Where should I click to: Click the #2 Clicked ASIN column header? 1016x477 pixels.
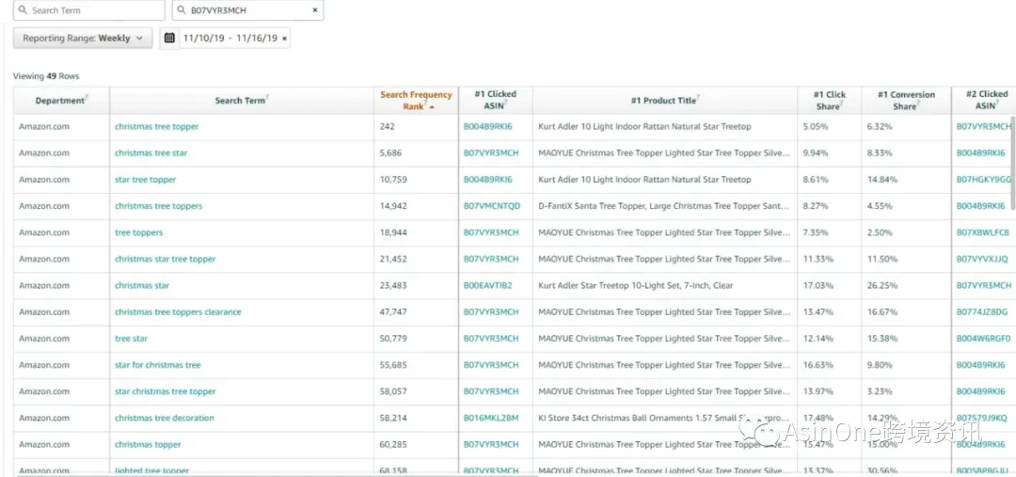(984, 101)
